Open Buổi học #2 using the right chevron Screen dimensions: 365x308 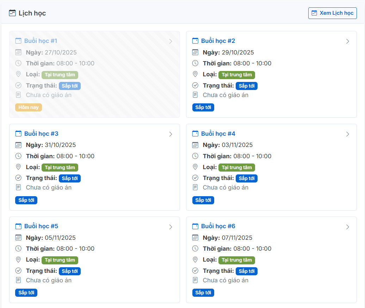(347, 41)
